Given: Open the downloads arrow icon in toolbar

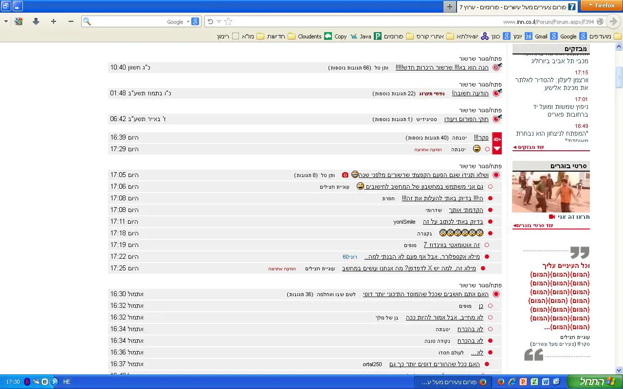Looking at the screenshot, I should [x=36, y=21].
